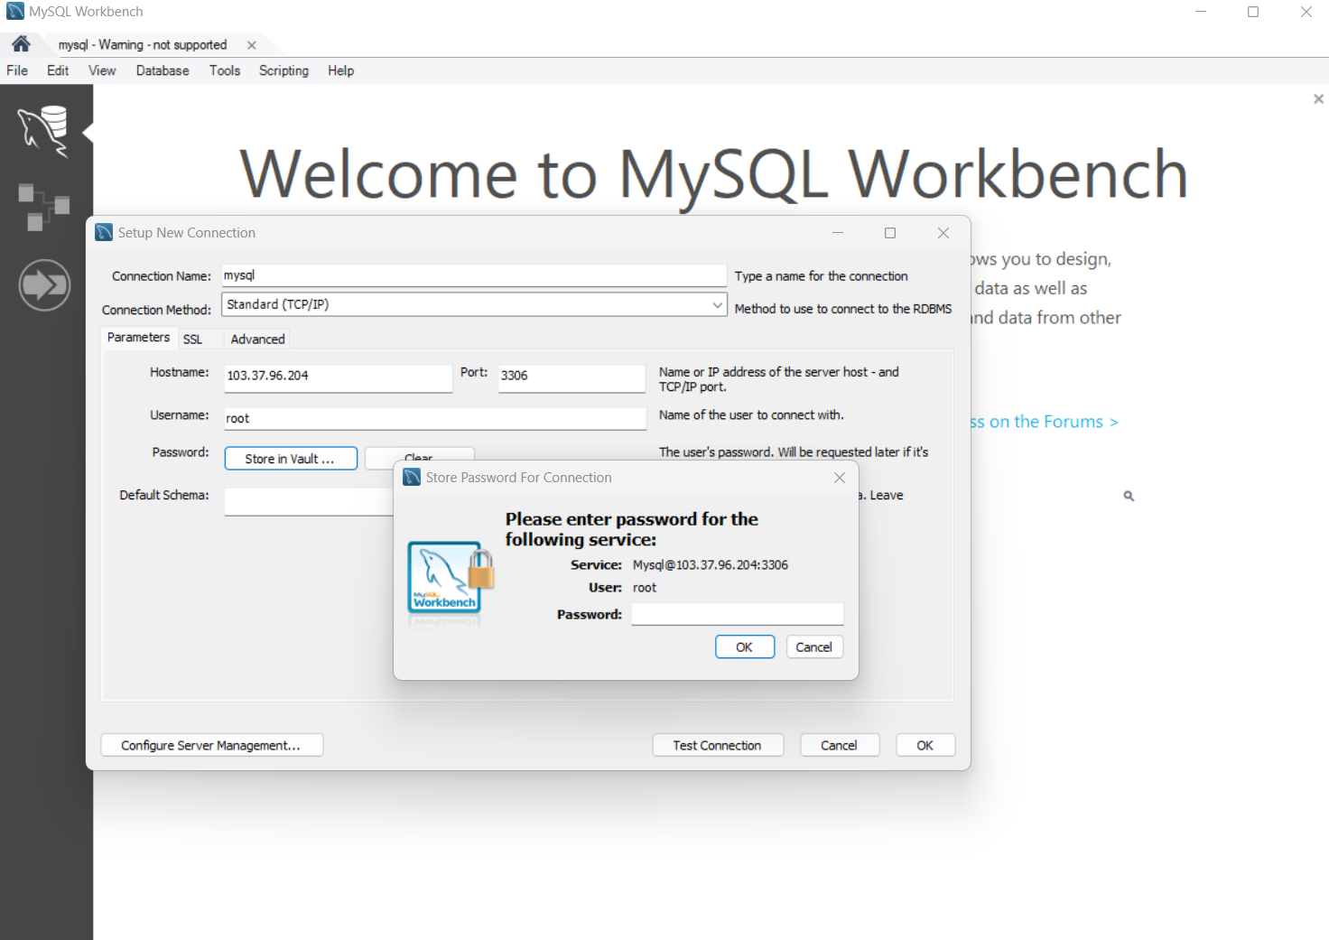Click the Username field
This screenshot has width=1329, height=940.
(435, 418)
